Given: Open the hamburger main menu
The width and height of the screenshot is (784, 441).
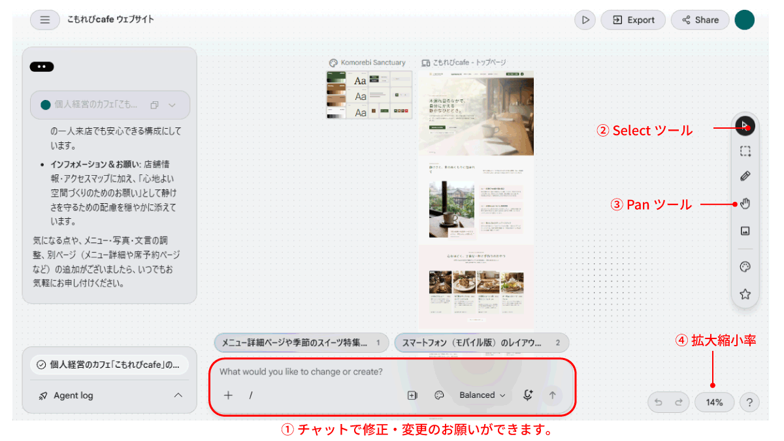Looking at the screenshot, I should [x=45, y=20].
